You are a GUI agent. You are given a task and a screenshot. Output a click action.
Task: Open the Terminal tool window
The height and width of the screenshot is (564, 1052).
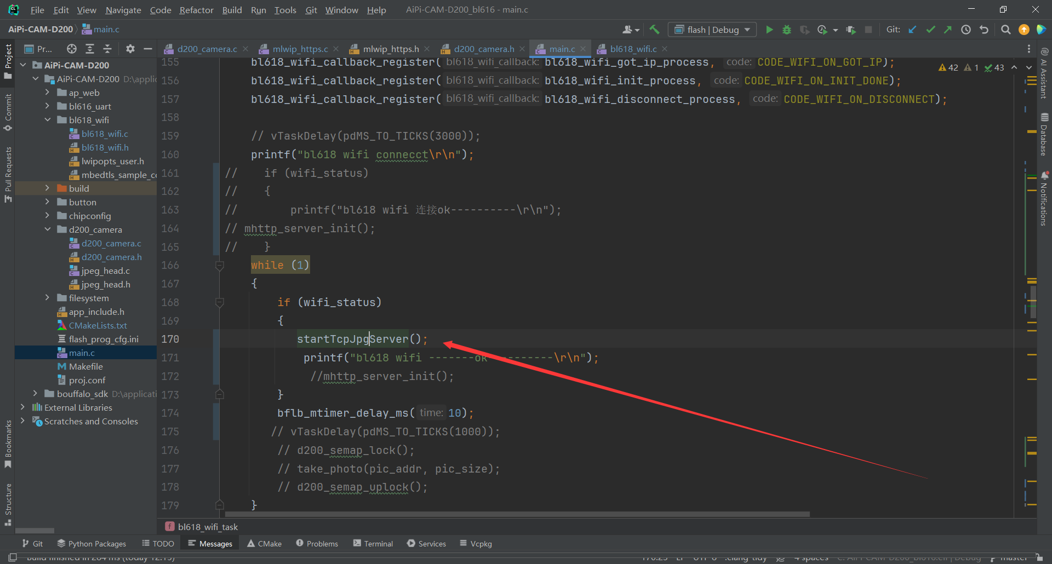pos(373,544)
